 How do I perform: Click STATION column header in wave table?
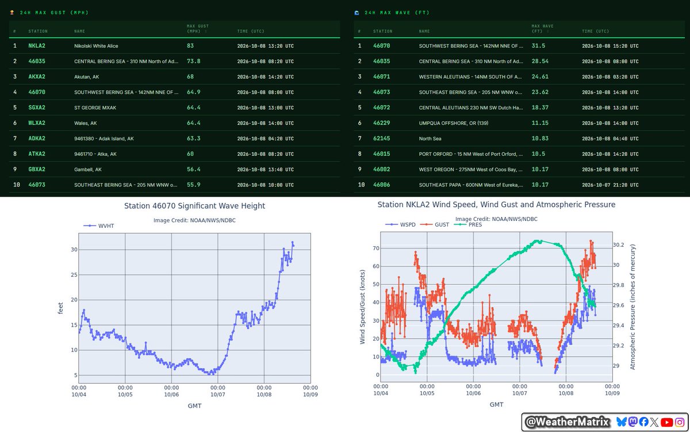383,32
